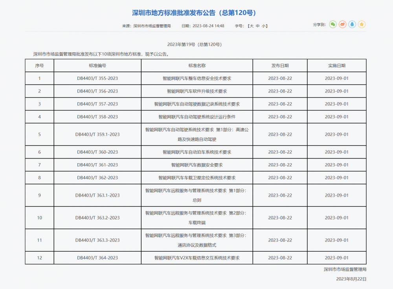
Task: Click the cell DB4403/T 364-2023
Action: (x=97, y=258)
